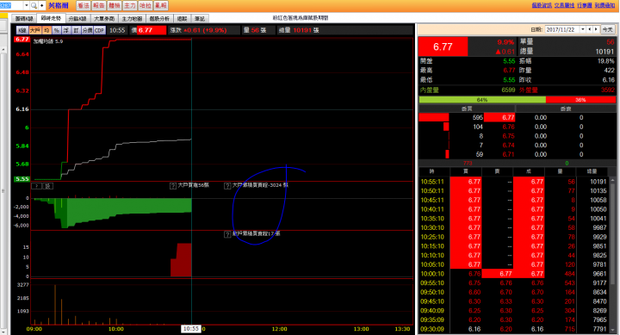The height and width of the screenshot is (335, 620).
Task: Open help icon beside 大戶買進 label
Action: pyautogui.click(x=173, y=185)
